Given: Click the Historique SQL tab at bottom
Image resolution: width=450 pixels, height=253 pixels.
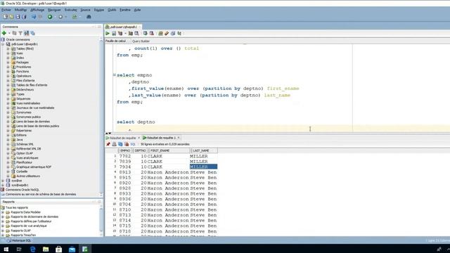Looking at the screenshot, I should [19, 240].
